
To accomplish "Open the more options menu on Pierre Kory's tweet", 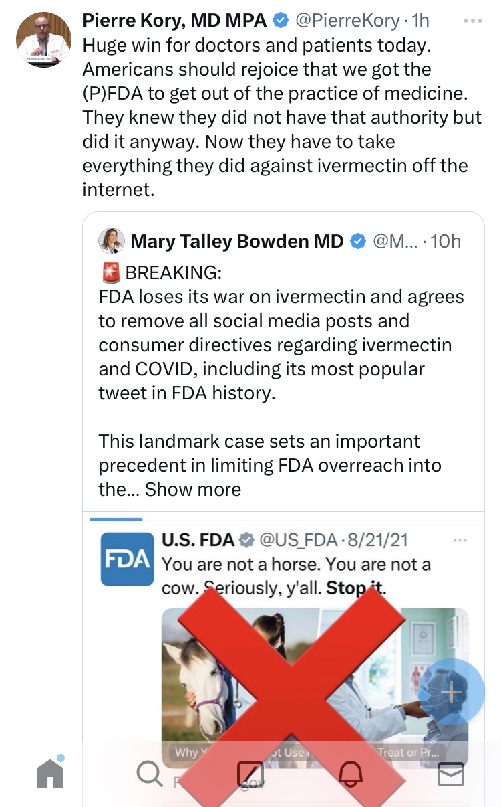I will [x=472, y=21].
